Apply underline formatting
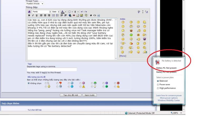The image size is (211, 131). pyautogui.click(x=37, y=15)
